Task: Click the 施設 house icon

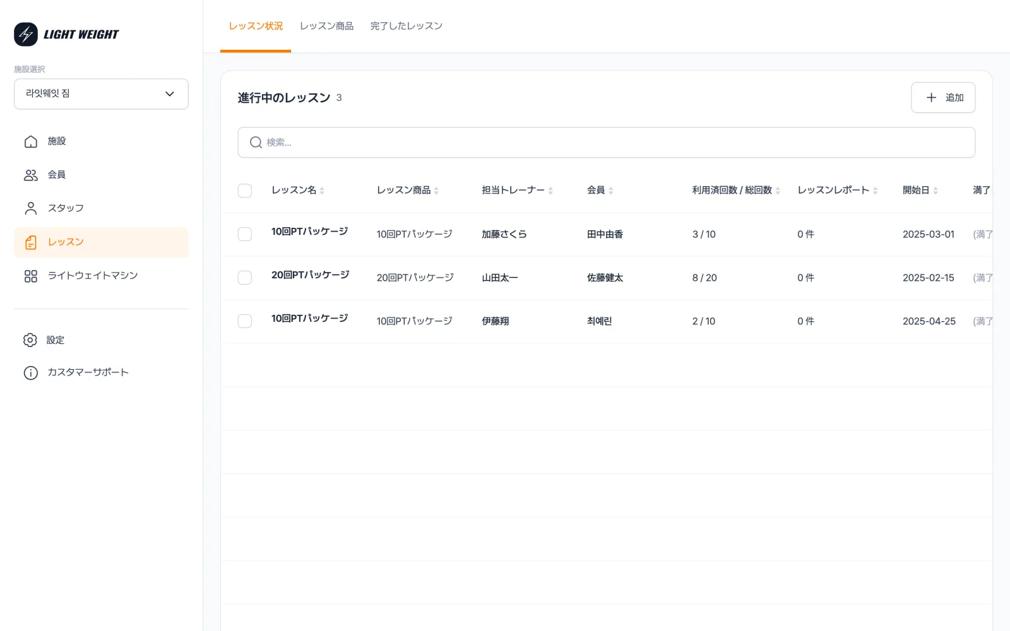Action: click(x=30, y=141)
